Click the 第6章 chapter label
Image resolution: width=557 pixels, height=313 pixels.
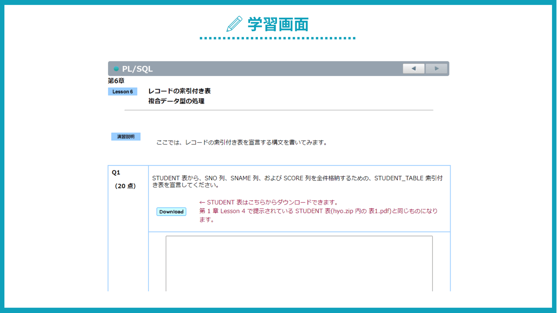(x=116, y=81)
